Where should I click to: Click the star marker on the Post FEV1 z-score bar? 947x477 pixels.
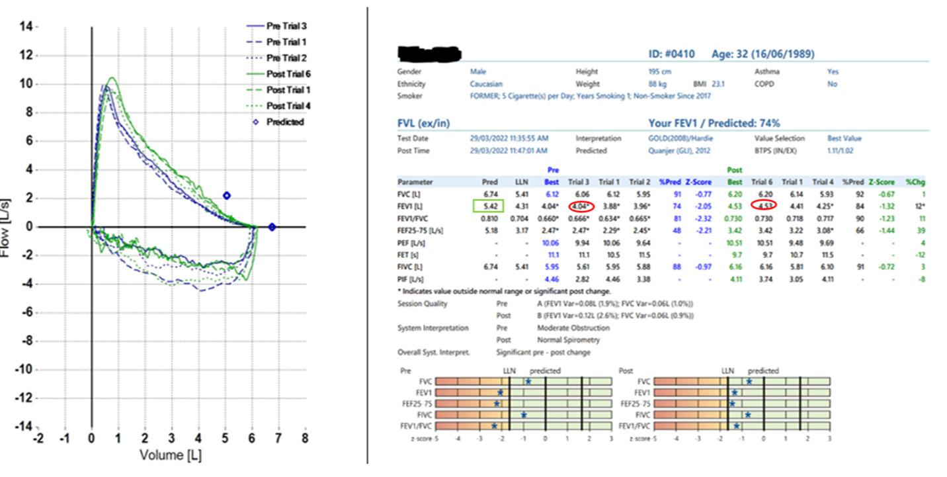point(735,393)
